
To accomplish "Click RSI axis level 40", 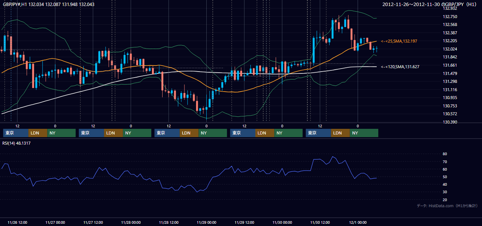I will [x=445, y=184].
